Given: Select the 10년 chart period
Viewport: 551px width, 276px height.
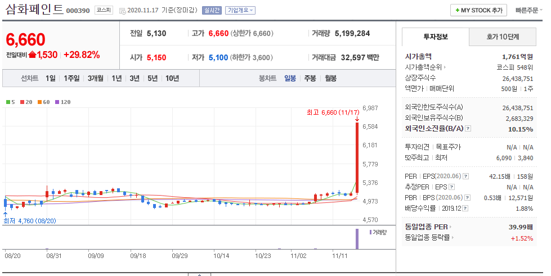Looking at the screenshot, I should point(172,78).
